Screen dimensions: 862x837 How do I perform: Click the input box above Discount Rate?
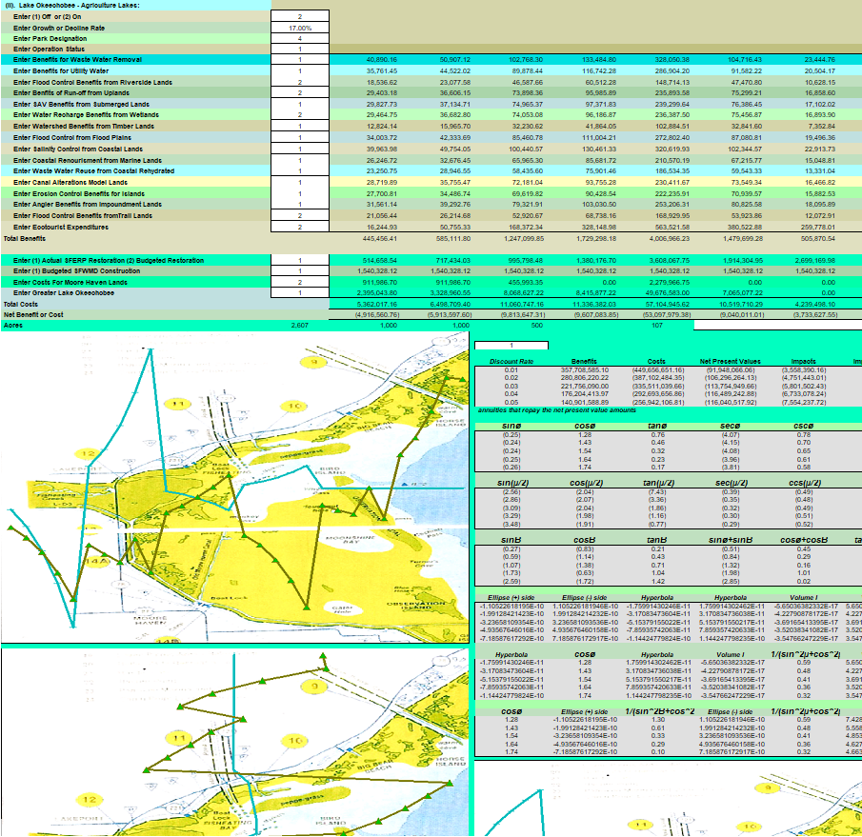pos(512,345)
